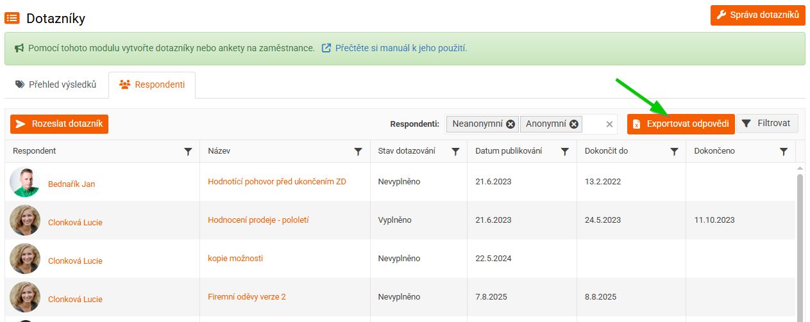Click Rozeslat dotazník button
This screenshot has width=810, height=322.
click(x=60, y=124)
